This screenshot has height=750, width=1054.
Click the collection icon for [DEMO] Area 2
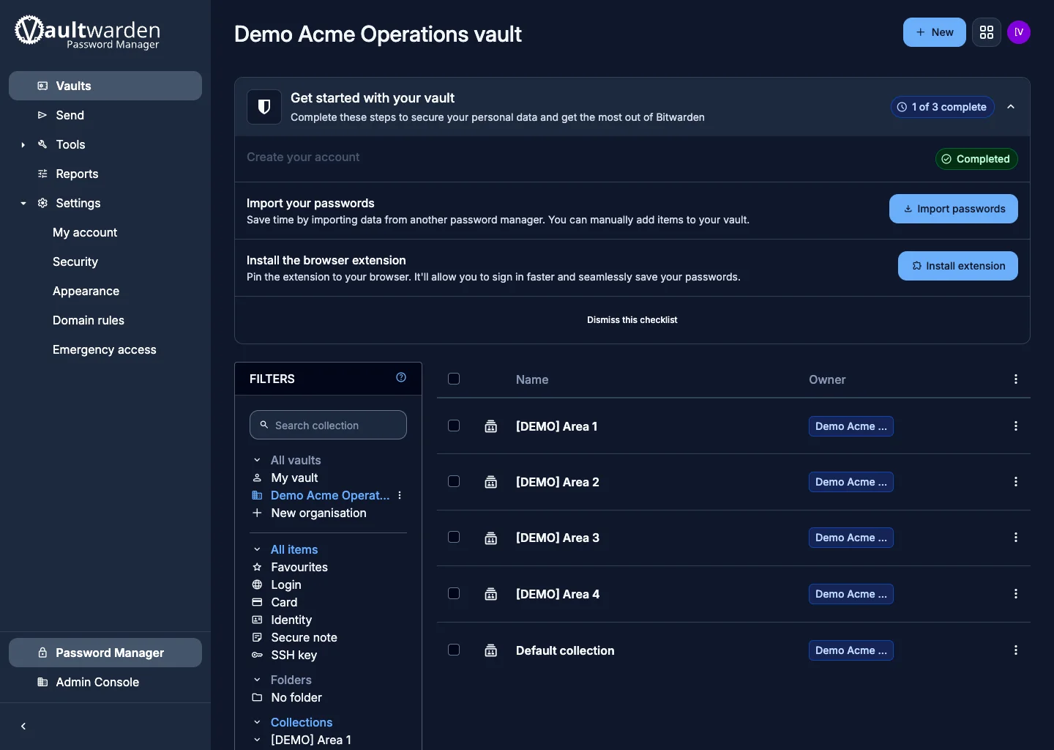point(491,482)
